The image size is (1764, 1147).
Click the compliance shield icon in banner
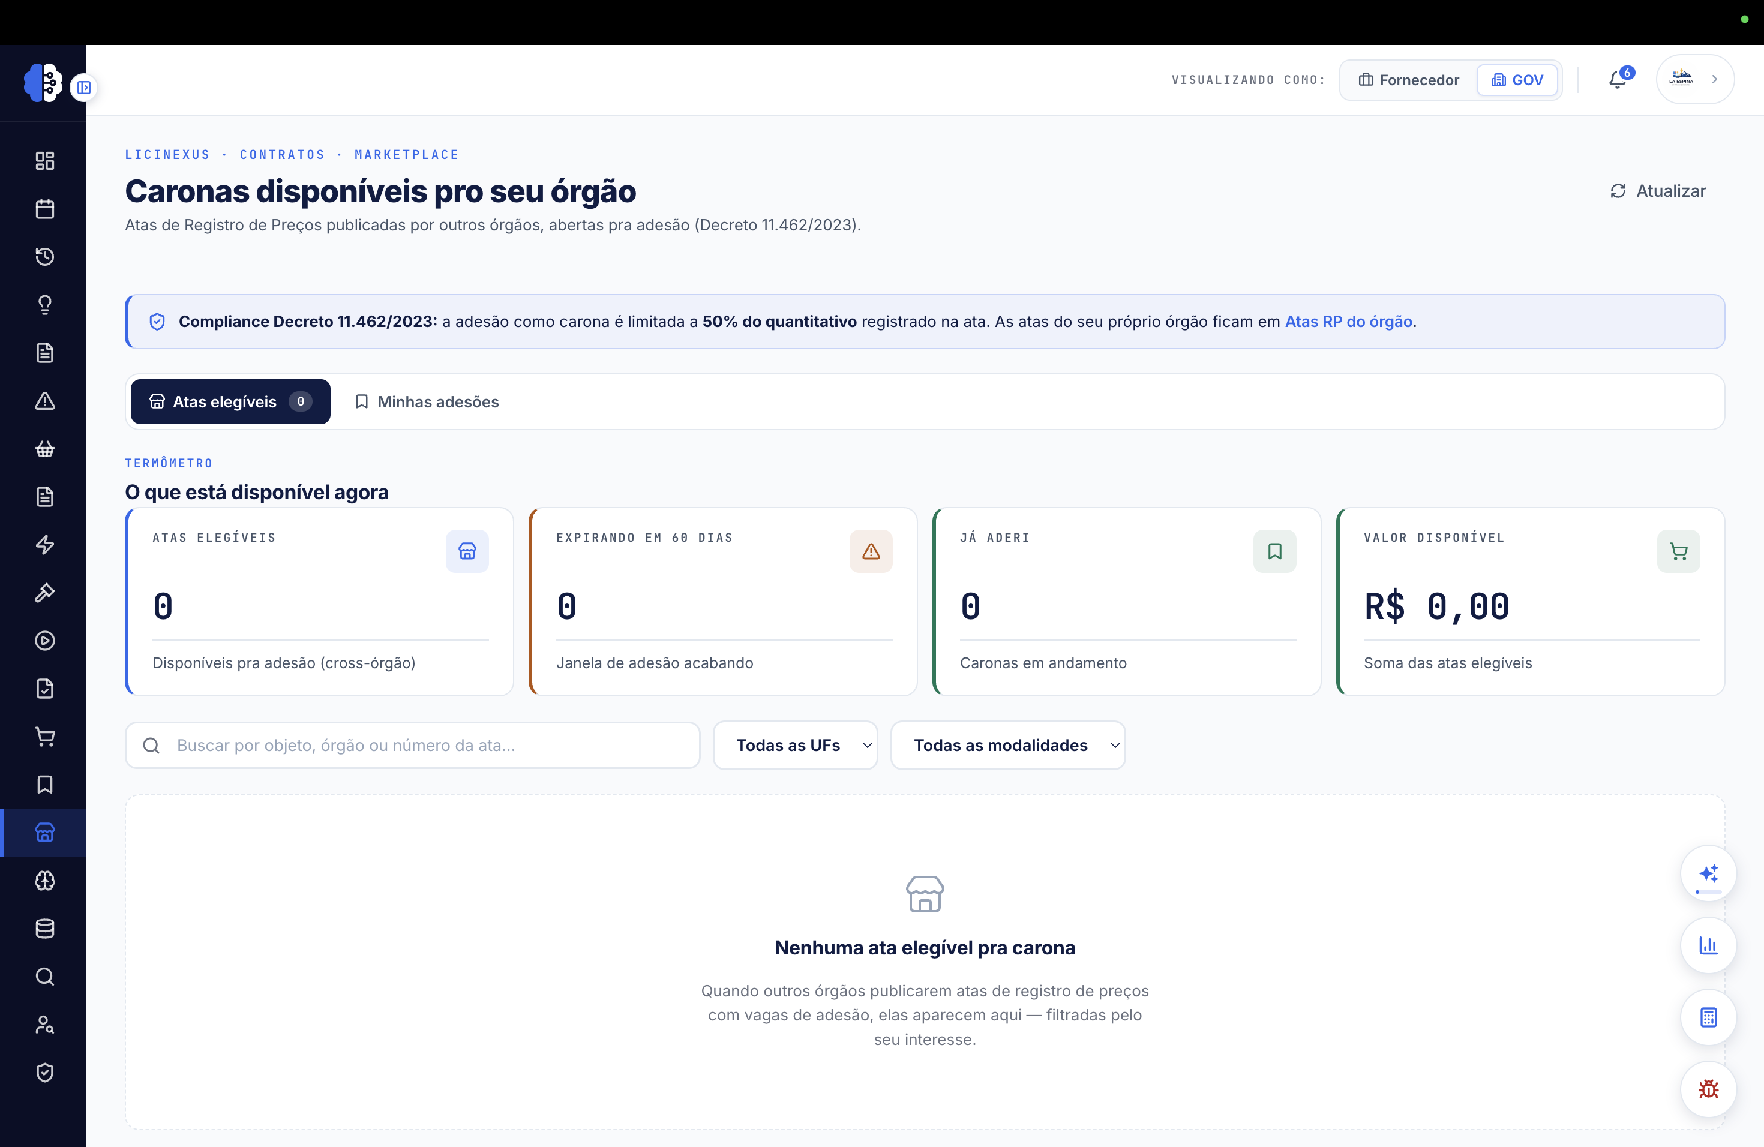(x=157, y=322)
